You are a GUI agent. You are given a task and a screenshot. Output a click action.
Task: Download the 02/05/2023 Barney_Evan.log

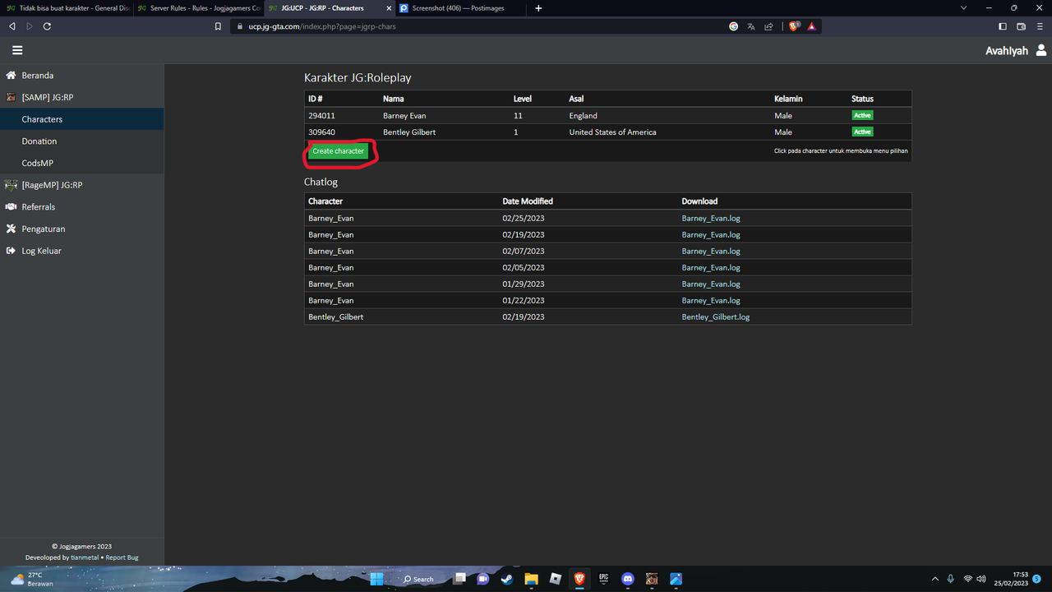click(711, 267)
